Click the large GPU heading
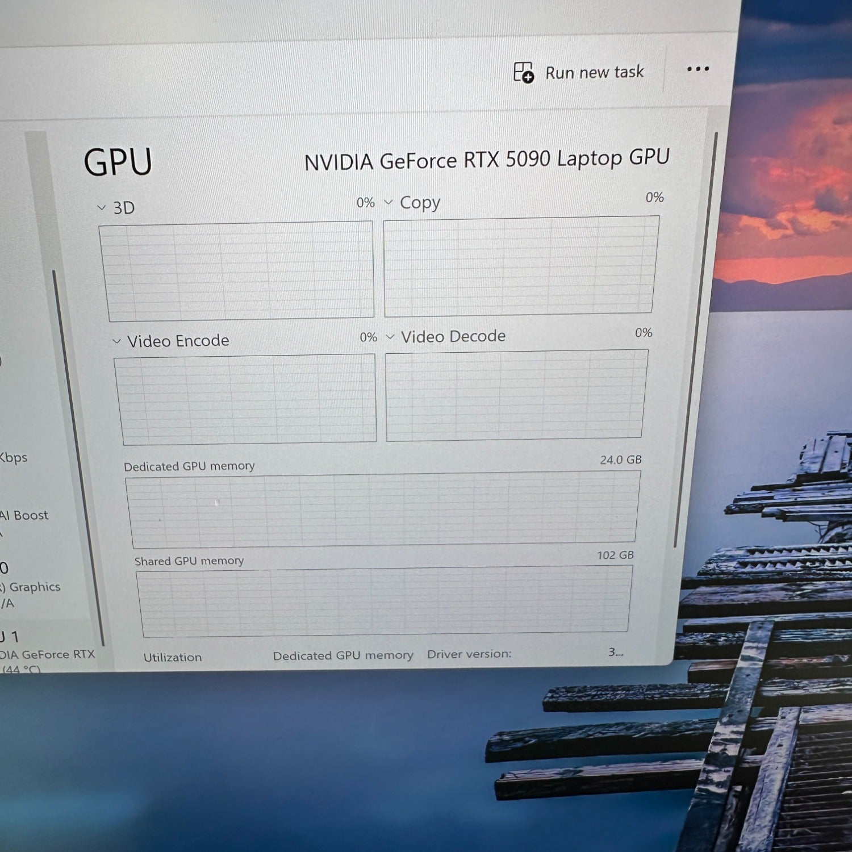 pos(118,162)
